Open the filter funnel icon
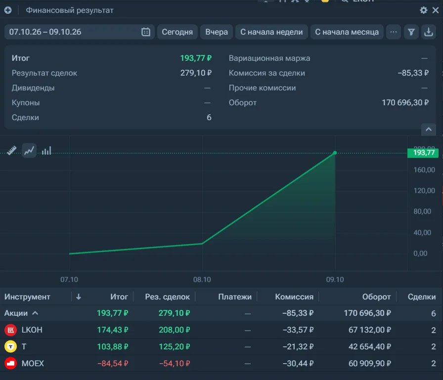Image resolution: width=443 pixels, height=380 pixels. coord(411,32)
